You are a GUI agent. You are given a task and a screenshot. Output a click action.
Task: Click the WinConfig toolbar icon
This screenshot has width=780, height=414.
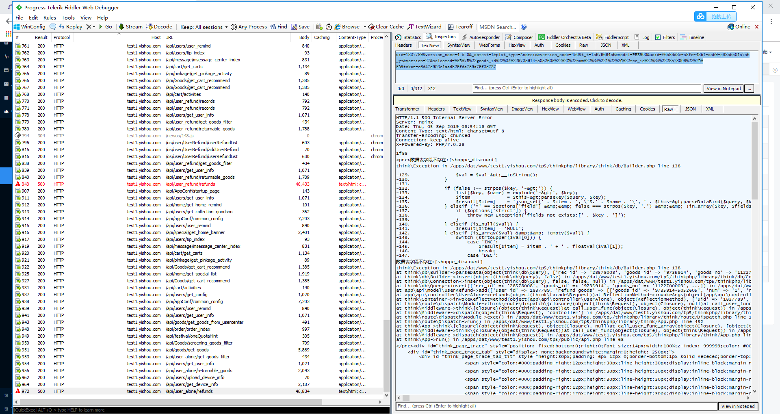(x=17, y=27)
